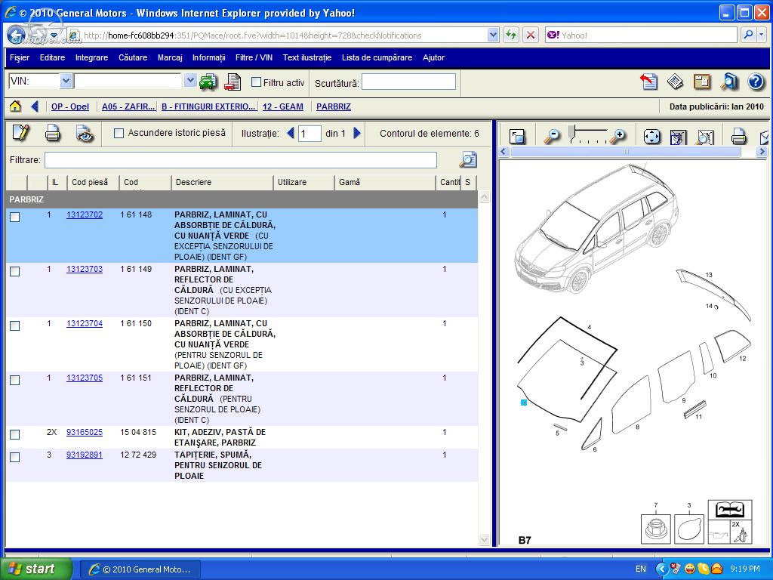This screenshot has height=580, width=773.
Task: Click the stacked papers icon in toolbar
Action: (x=676, y=82)
